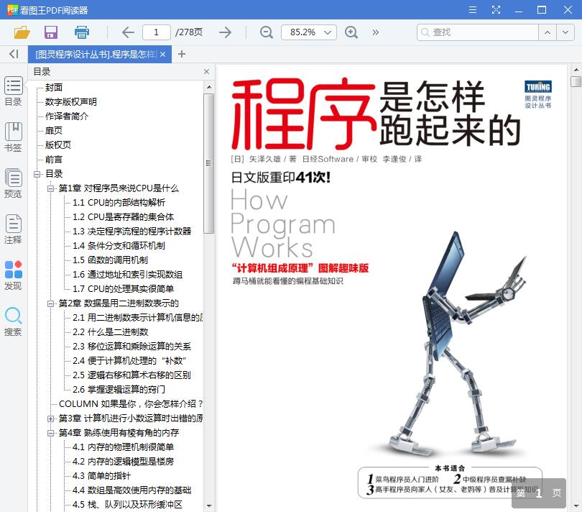Viewport: 582px width, 512px height.
Task: Open the title bar hamburger menu
Action: [473, 9]
